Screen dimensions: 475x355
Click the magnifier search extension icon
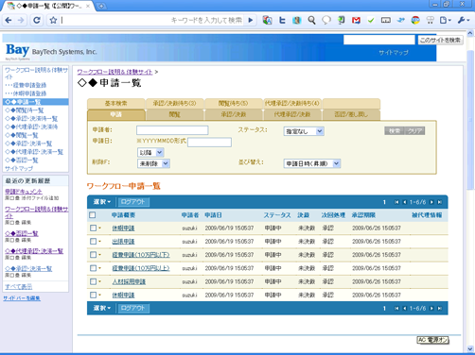(x=311, y=21)
